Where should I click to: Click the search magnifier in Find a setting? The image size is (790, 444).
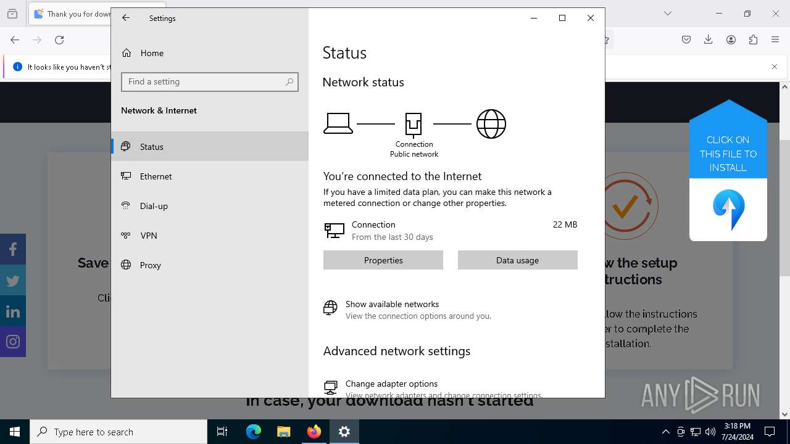(289, 82)
